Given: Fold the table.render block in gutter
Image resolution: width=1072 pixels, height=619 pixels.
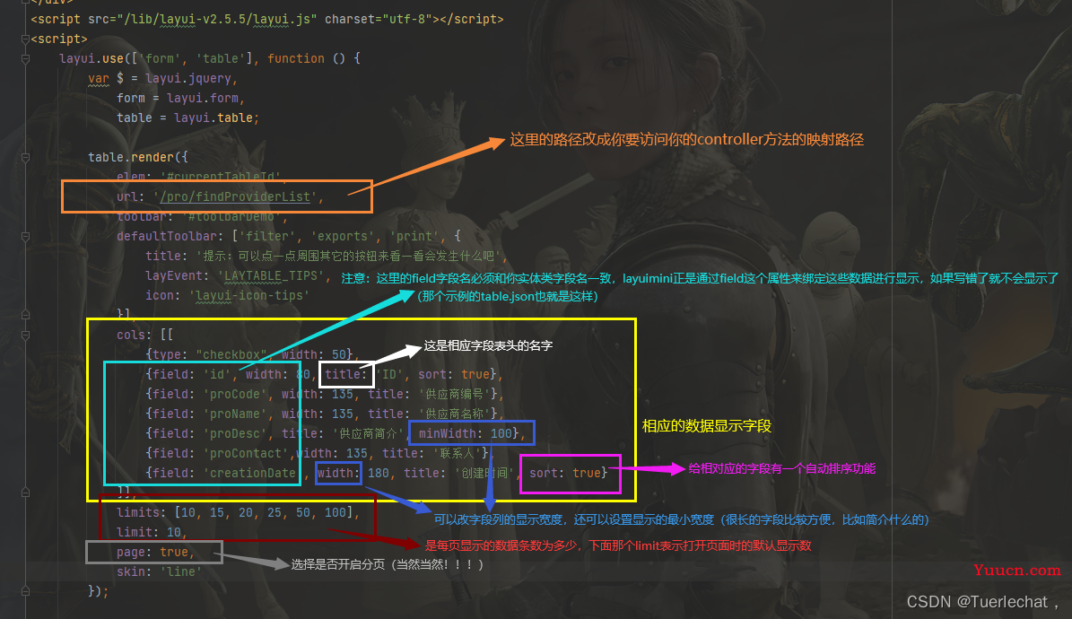Looking at the screenshot, I should 25,157.
